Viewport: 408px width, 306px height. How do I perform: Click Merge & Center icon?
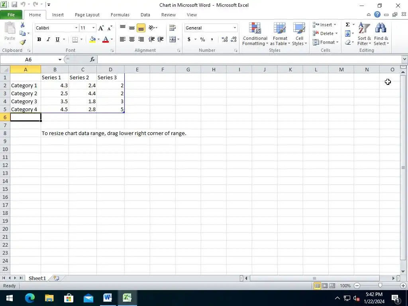[x=173, y=39]
